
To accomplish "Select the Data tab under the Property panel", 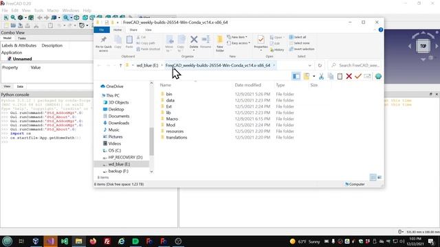I will click(x=20, y=86).
